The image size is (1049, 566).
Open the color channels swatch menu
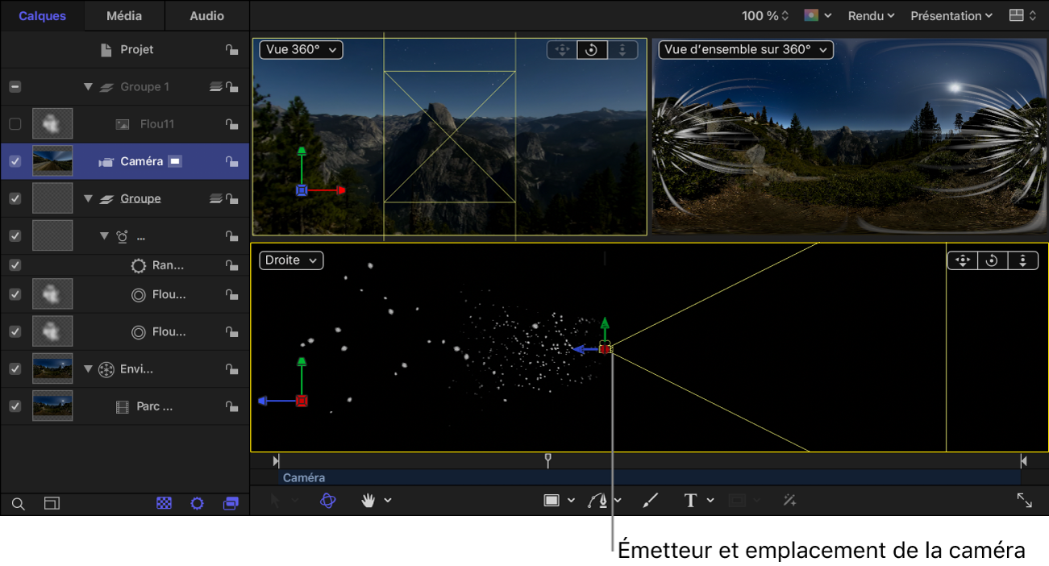pyautogui.click(x=818, y=16)
